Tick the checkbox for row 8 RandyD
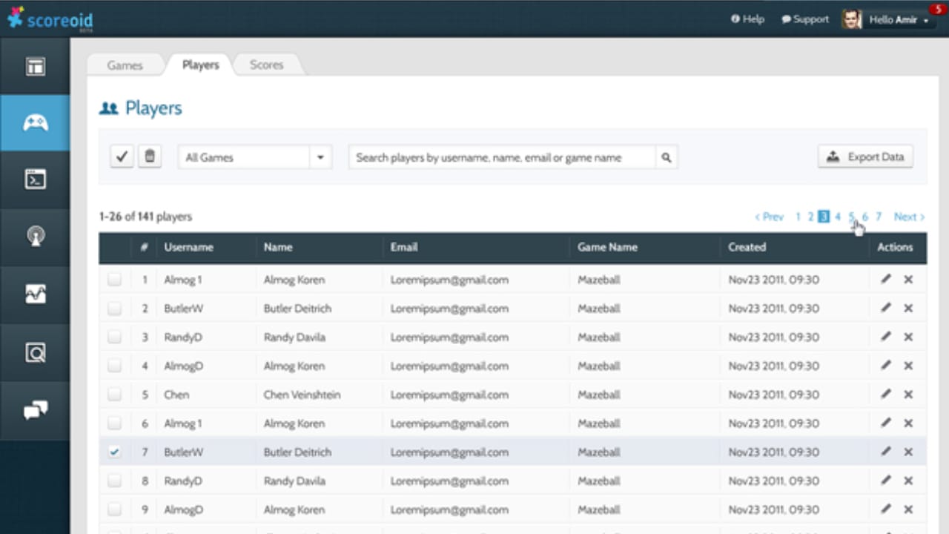Viewport: 949px width, 534px height. click(114, 481)
